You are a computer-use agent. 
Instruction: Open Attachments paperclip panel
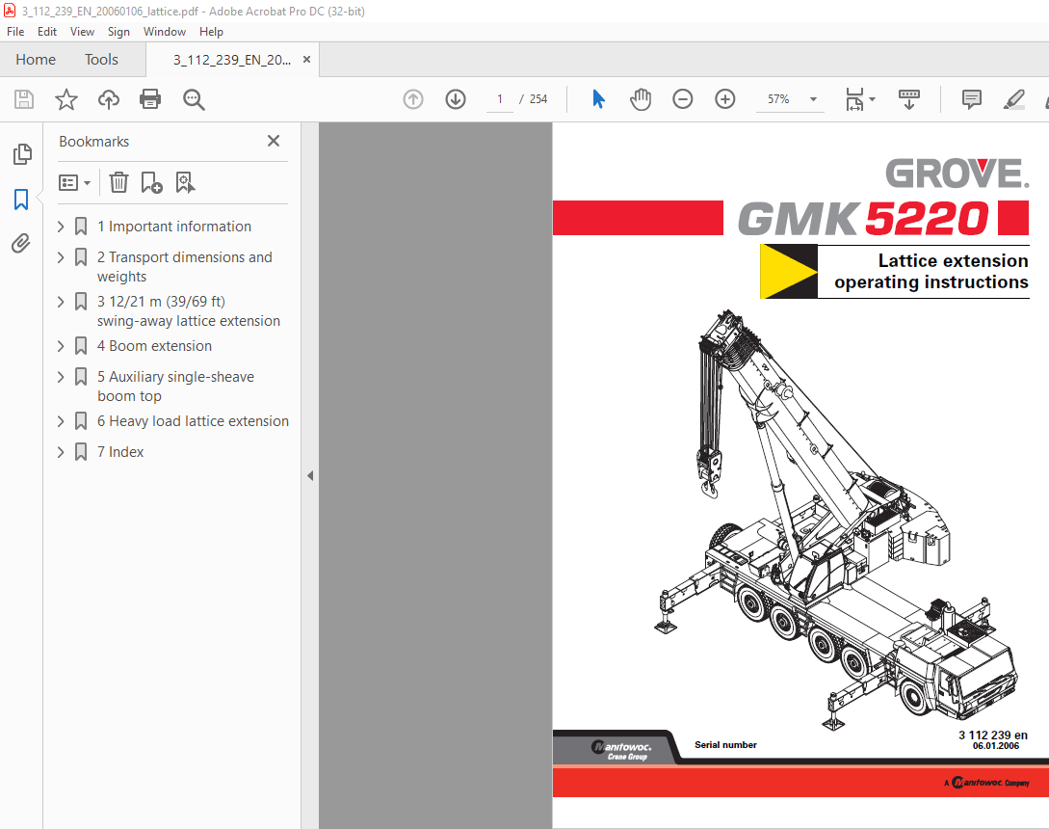(x=21, y=243)
